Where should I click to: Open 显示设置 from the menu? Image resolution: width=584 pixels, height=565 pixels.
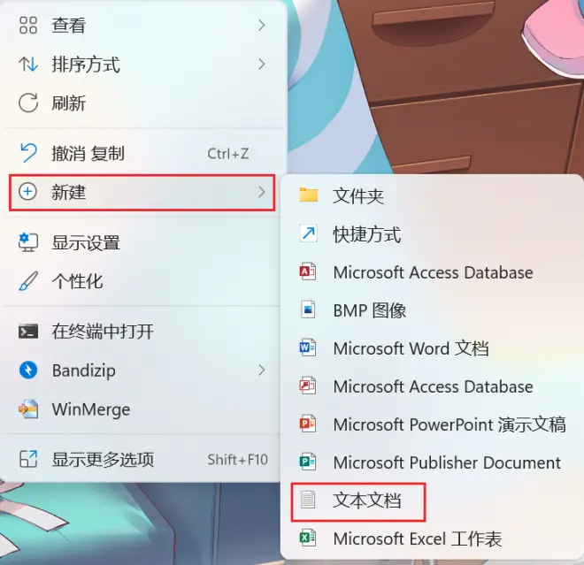click(142, 242)
